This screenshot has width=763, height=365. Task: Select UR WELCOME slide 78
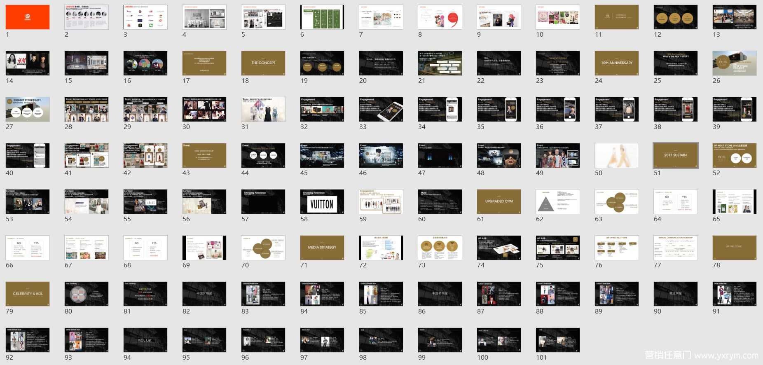[735, 248]
